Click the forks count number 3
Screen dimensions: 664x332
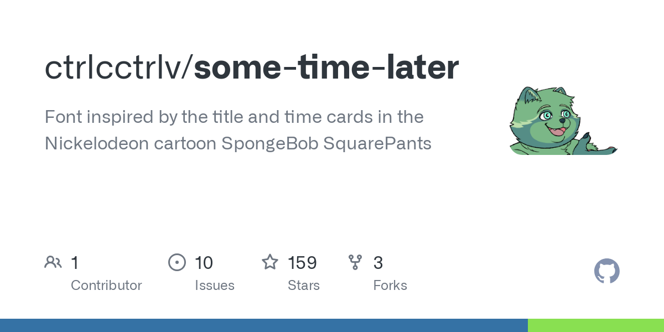click(x=378, y=263)
